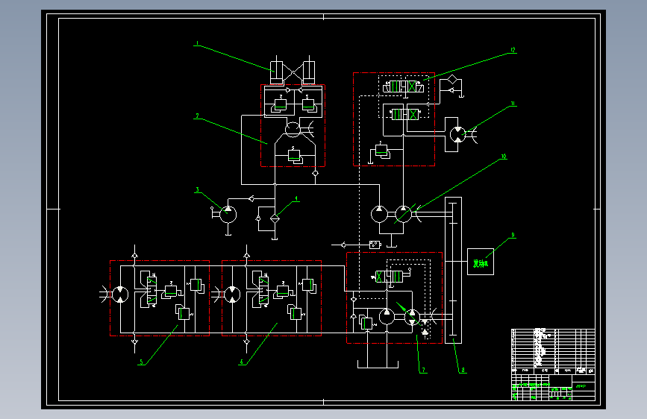This screenshot has height=419, width=647.
Task: Select callout number 3 near the pump
Action: click(x=197, y=189)
